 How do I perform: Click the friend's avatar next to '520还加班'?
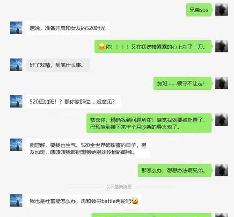[x=16, y=101]
